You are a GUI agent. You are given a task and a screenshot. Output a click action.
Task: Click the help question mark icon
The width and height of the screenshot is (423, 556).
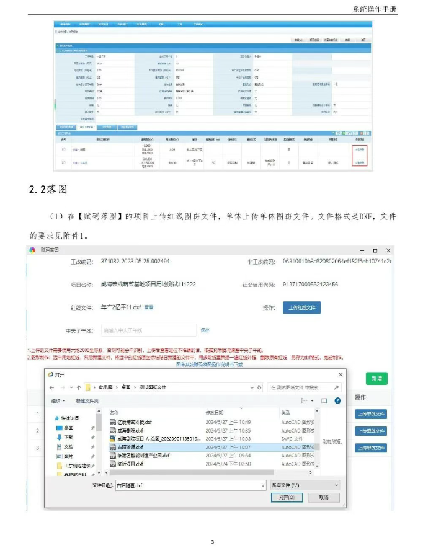click(337, 401)
